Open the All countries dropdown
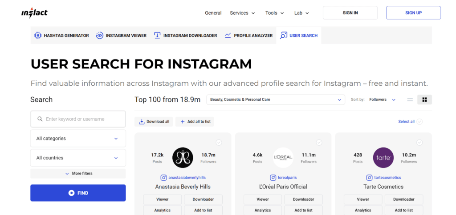 pos(78,158)
